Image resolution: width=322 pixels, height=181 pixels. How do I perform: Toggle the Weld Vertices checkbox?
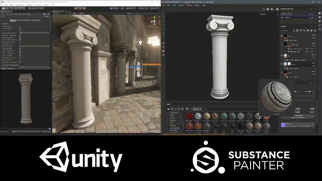pyautogui.click(x=20, y=49)
